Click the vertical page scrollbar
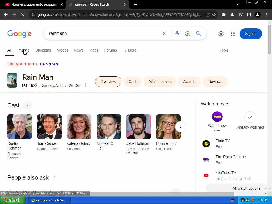 pyautogui.click(x=270, y=40)
